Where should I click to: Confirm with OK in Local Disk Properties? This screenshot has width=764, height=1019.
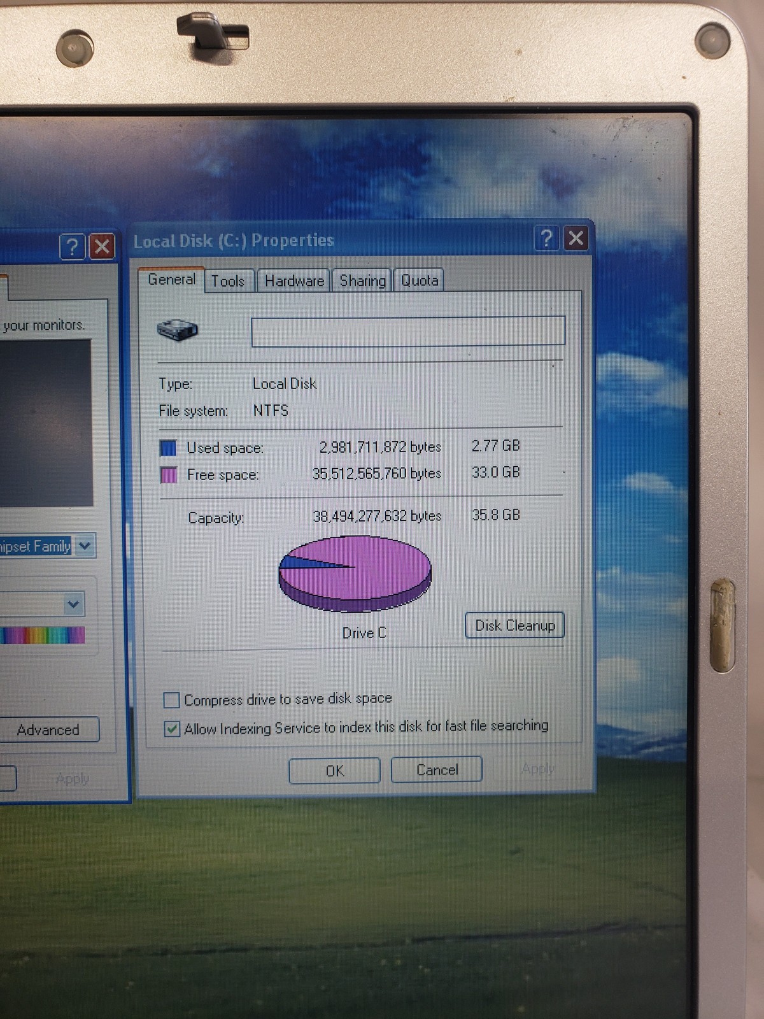334,771
